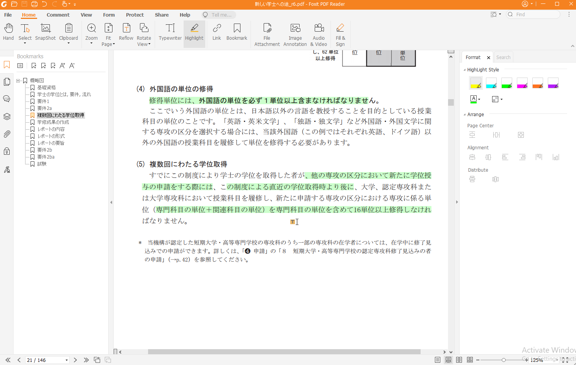Switch to the Search panel tab
576x365 pixels.
pyautogui.click(x=503, y=57)
